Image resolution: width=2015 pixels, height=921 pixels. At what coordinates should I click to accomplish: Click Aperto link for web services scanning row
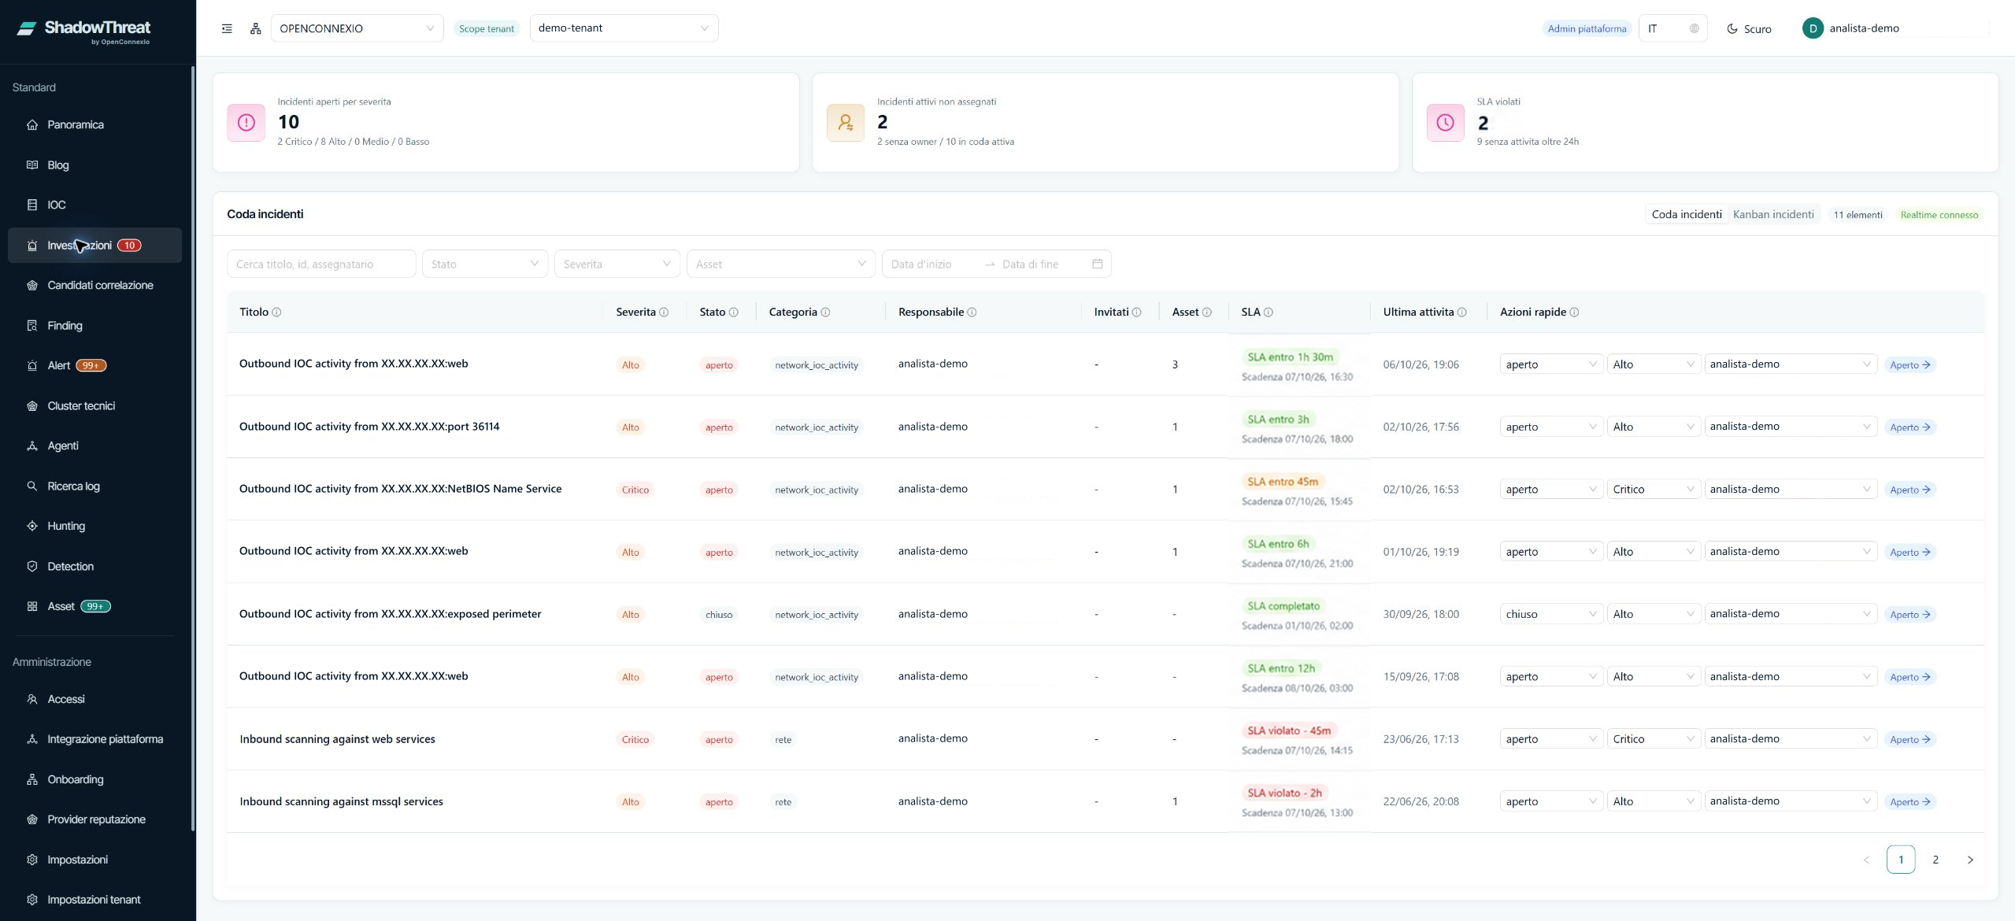1909,739
